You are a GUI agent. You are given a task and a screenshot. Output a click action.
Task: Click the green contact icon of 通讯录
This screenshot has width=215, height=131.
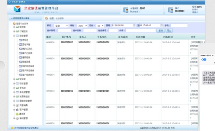(x=17, y=114)
